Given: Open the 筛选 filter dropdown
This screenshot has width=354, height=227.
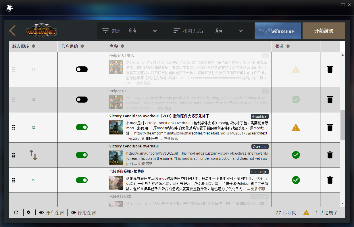Looking at the screenshot, I should [x=143, y=31].
